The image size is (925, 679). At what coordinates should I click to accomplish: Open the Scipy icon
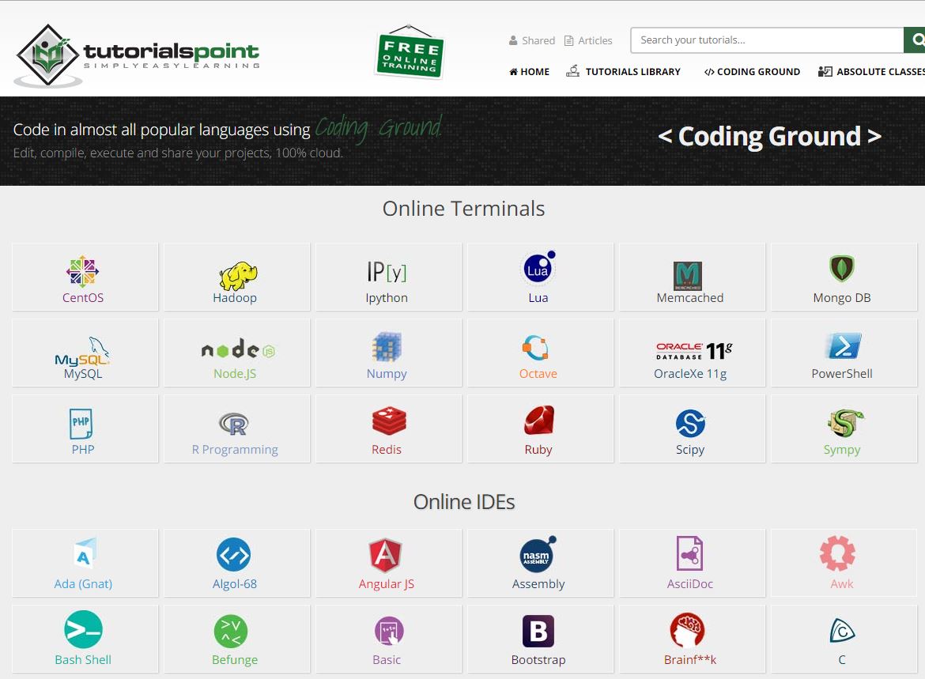(x=690, y=424)
